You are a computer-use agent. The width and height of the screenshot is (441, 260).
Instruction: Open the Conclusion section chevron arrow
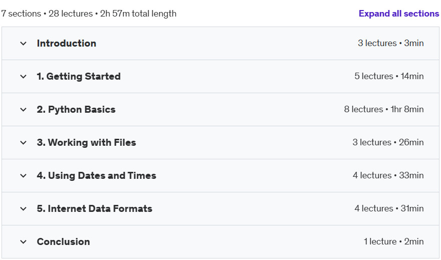24,241
